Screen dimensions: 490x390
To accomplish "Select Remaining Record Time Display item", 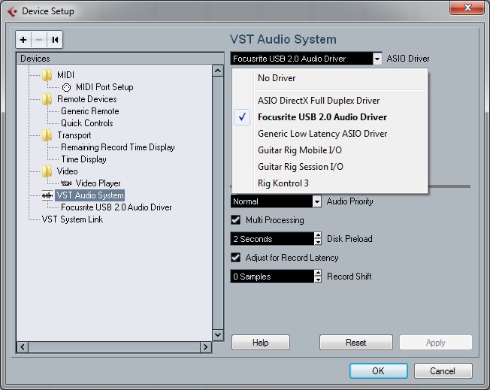I will [x=118, y=147].
